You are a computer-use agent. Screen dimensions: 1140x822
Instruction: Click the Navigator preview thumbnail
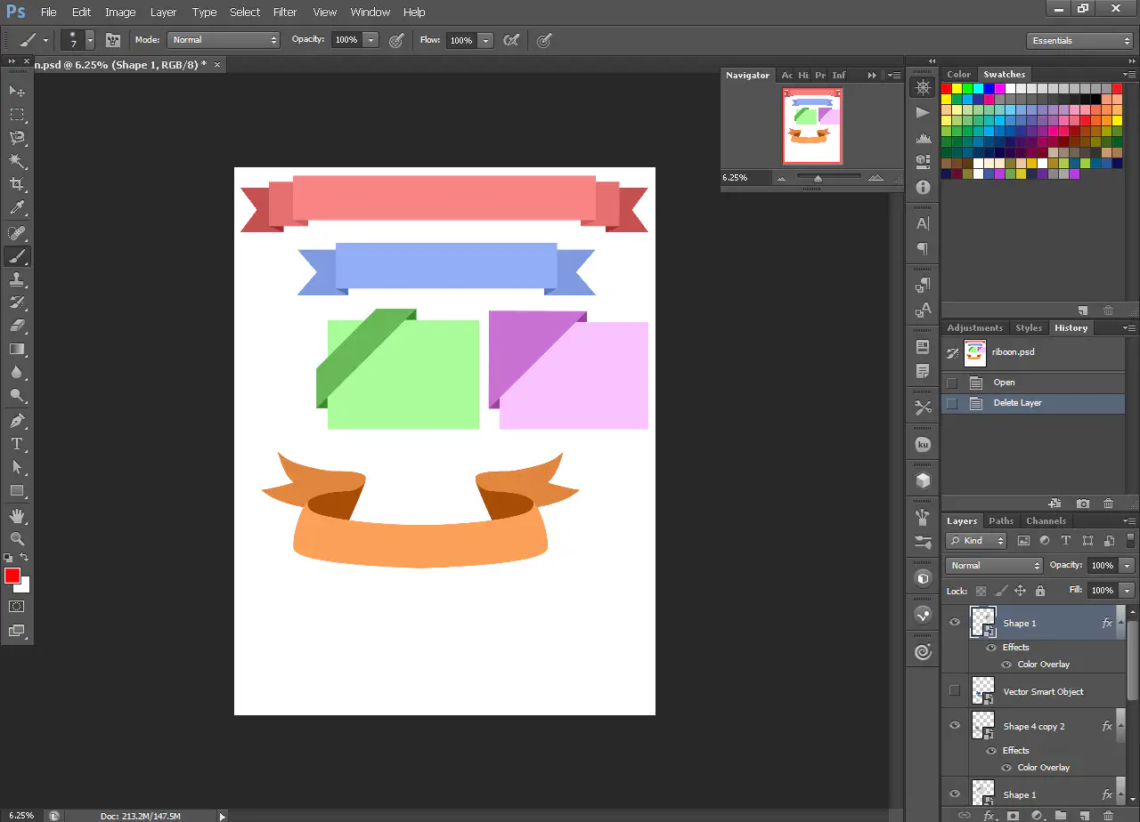point(812,125)
